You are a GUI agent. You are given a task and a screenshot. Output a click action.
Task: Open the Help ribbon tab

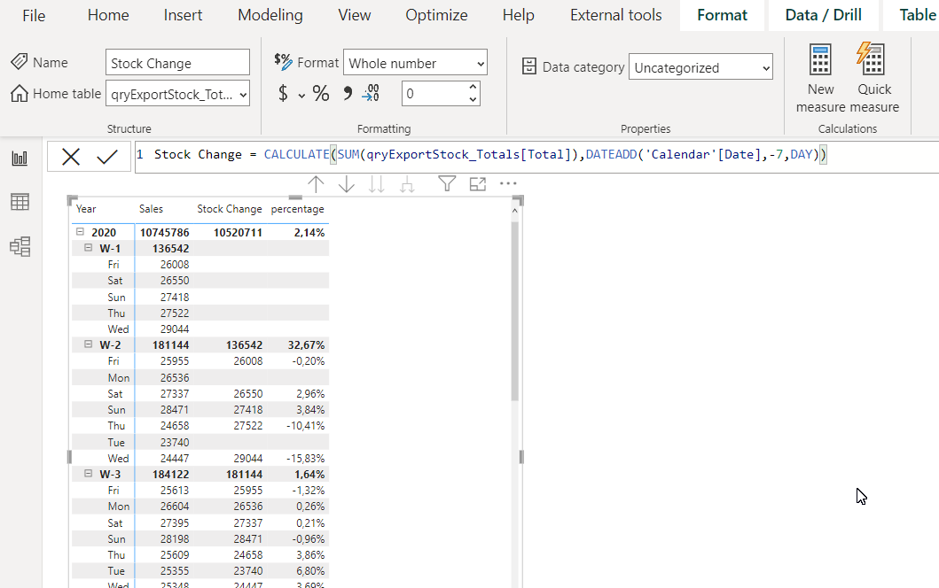pyautogui.click(x=518, y=15)
